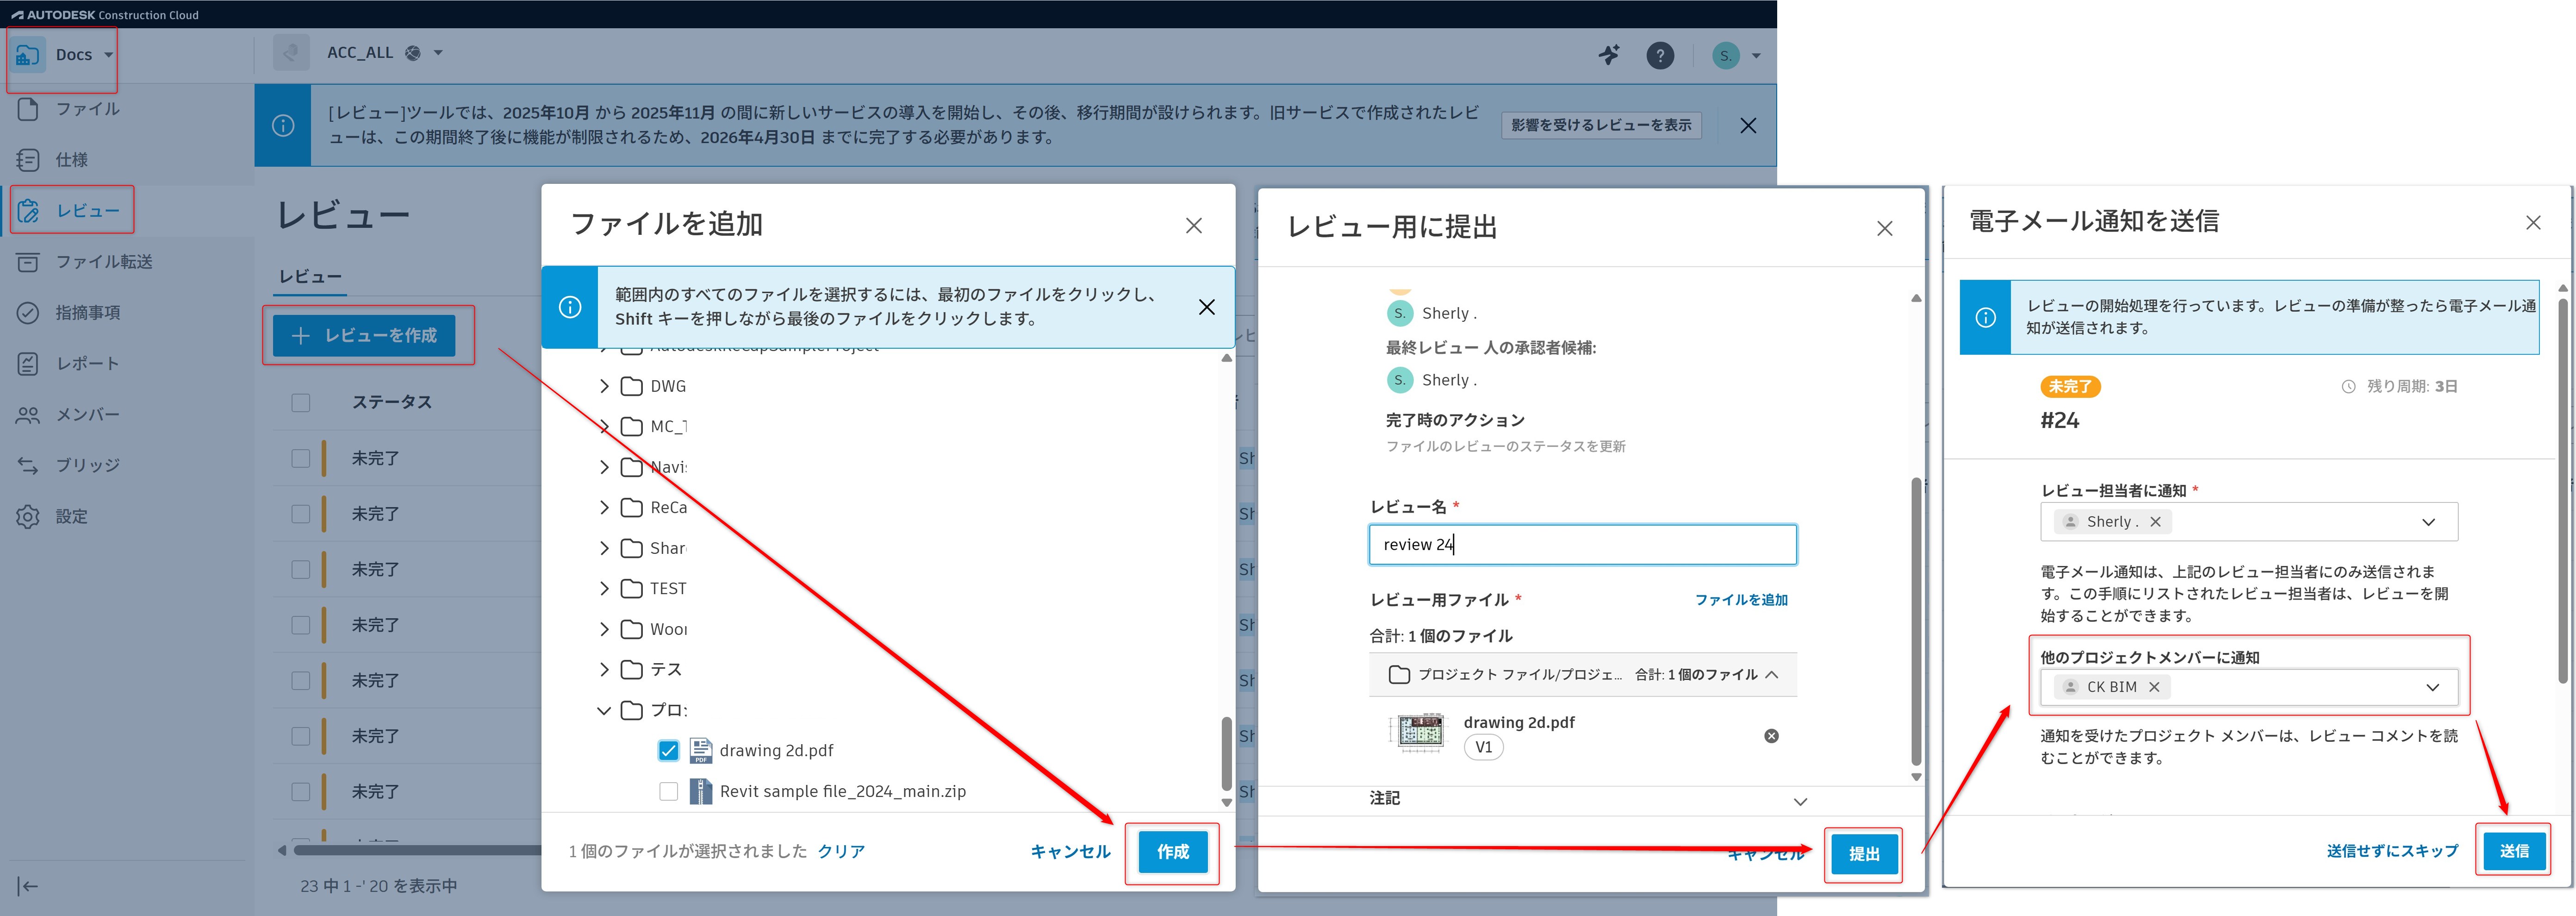Click the レビュー名 input field
2576x916 pixels.
[x=1582, y=546]
